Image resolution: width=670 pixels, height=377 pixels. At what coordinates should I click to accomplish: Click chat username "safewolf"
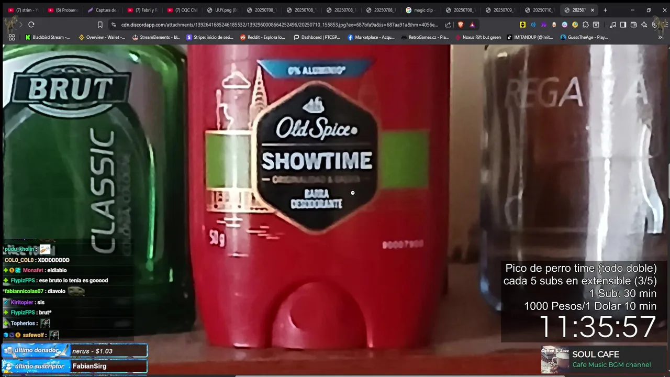coord(33,335)
